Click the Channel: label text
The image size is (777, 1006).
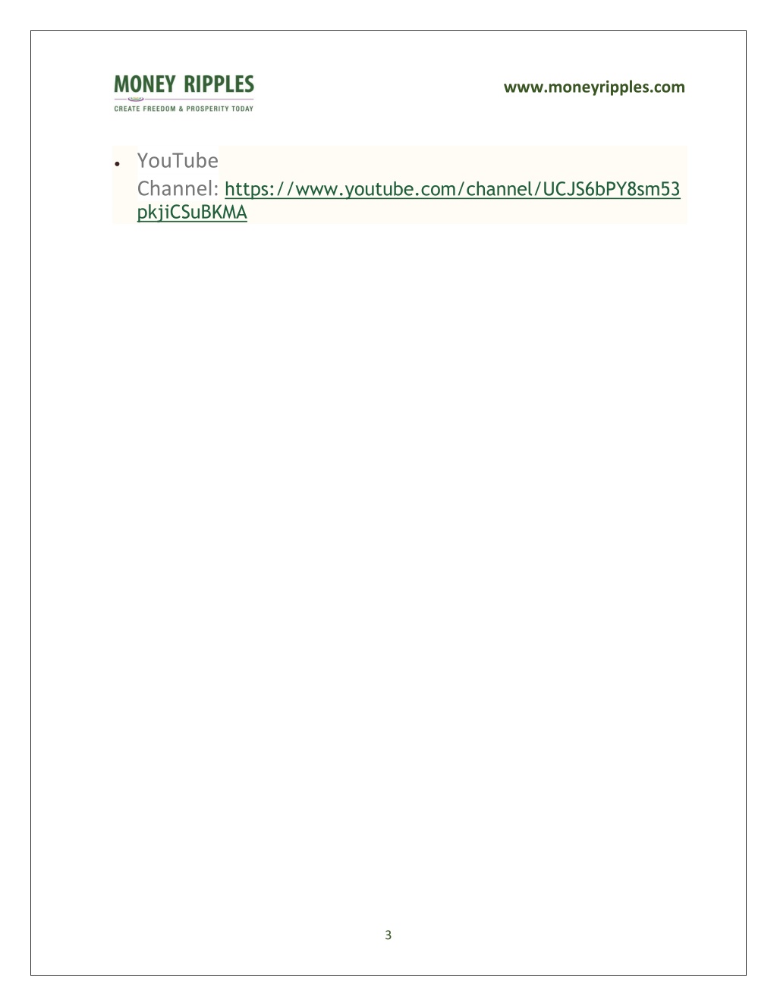click(x=178, y=188)
